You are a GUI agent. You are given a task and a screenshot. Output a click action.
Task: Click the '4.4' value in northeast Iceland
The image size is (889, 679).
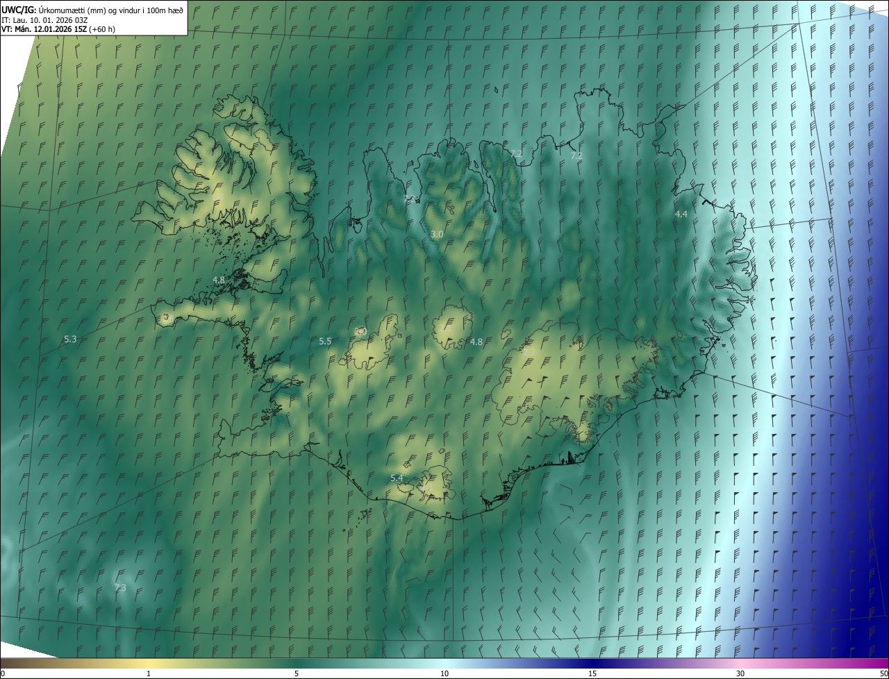click(681, 215)
